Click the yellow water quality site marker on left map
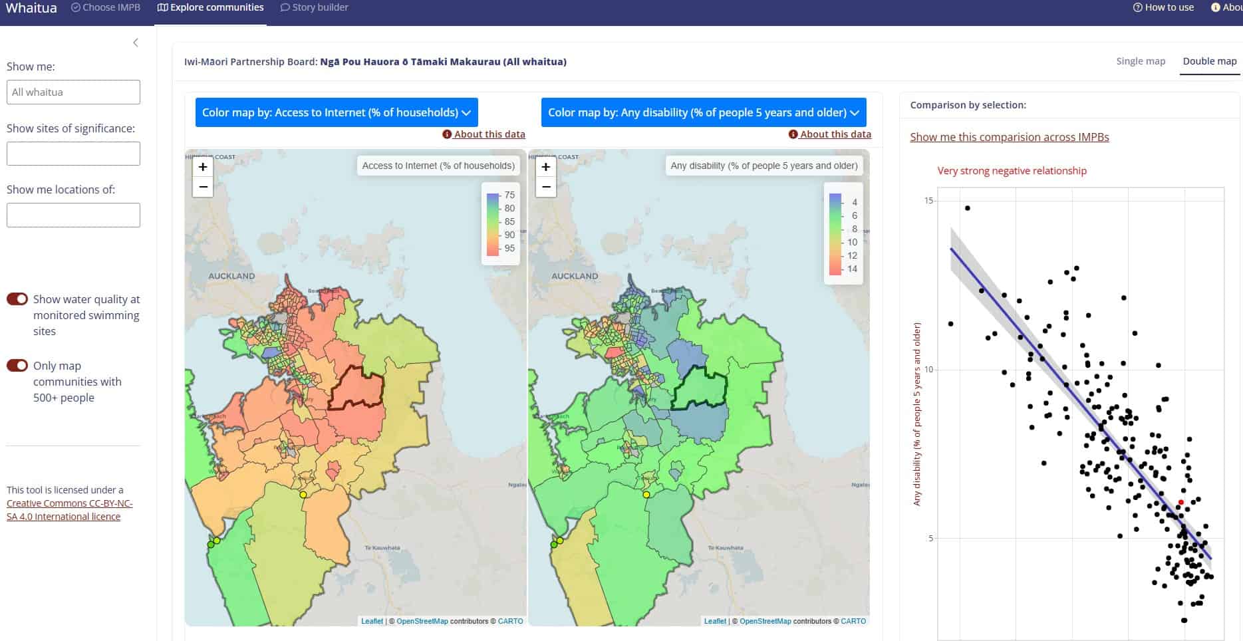This screenshot has height=641, width=1243. [303, 494]
